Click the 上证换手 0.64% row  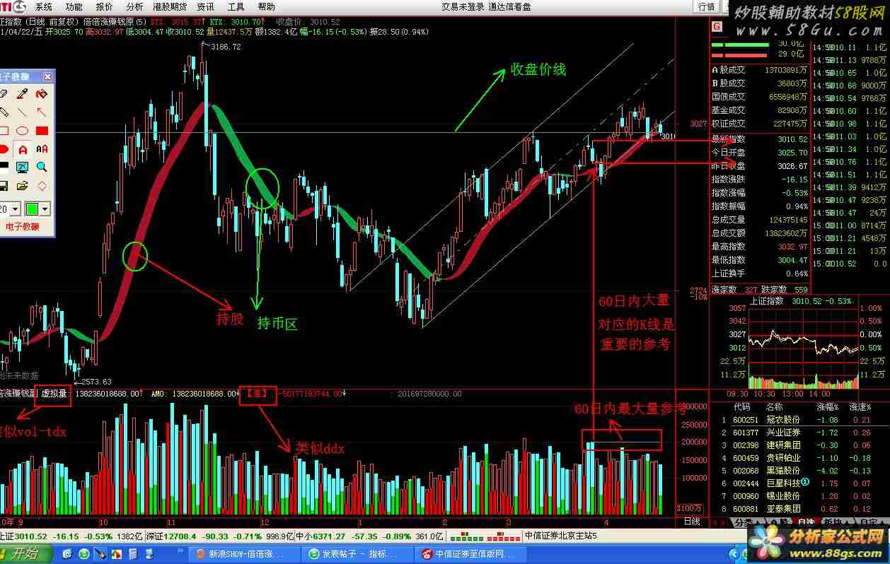[759, 274]
